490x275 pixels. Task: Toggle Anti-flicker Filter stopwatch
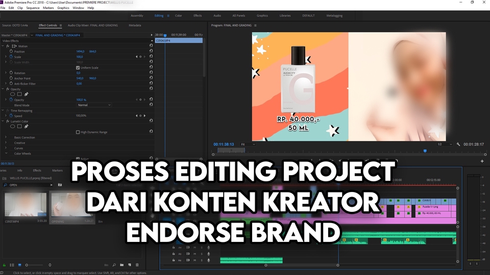[11, 83]
